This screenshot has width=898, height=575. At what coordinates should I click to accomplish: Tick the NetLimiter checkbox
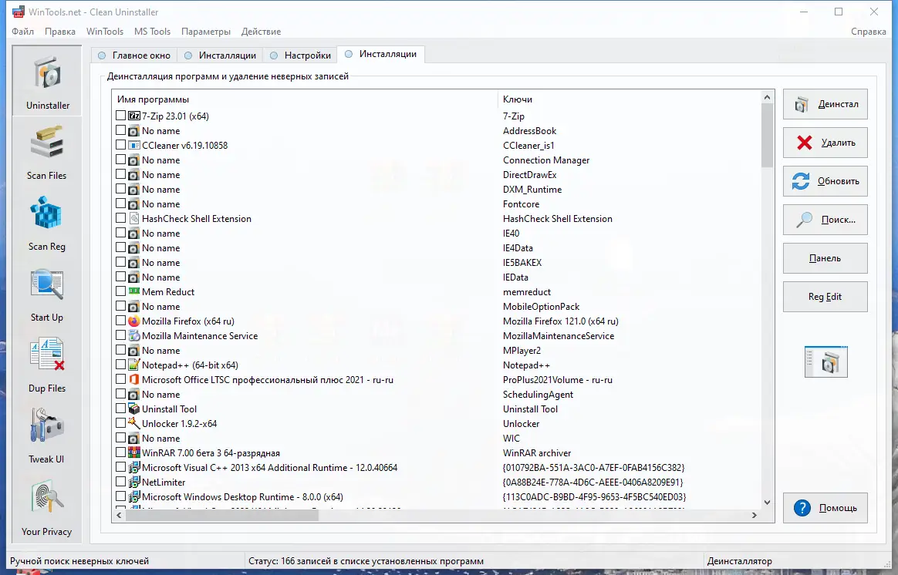(x=121, y=482)
